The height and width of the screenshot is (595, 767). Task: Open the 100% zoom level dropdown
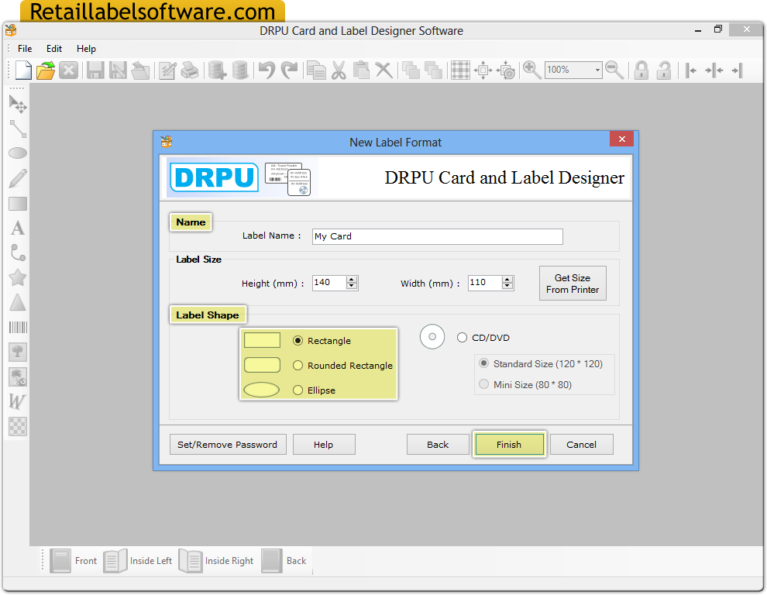click(x=597, y=70)
